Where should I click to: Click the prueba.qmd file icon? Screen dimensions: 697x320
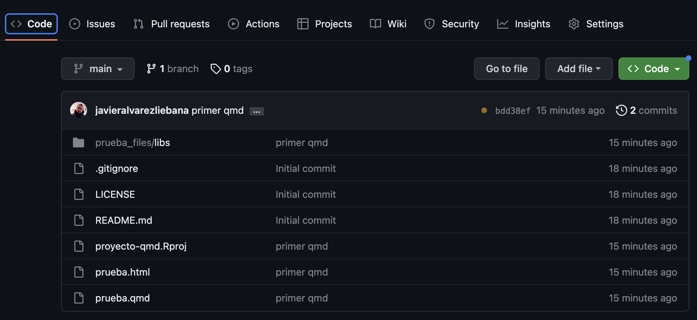[79, 298]
